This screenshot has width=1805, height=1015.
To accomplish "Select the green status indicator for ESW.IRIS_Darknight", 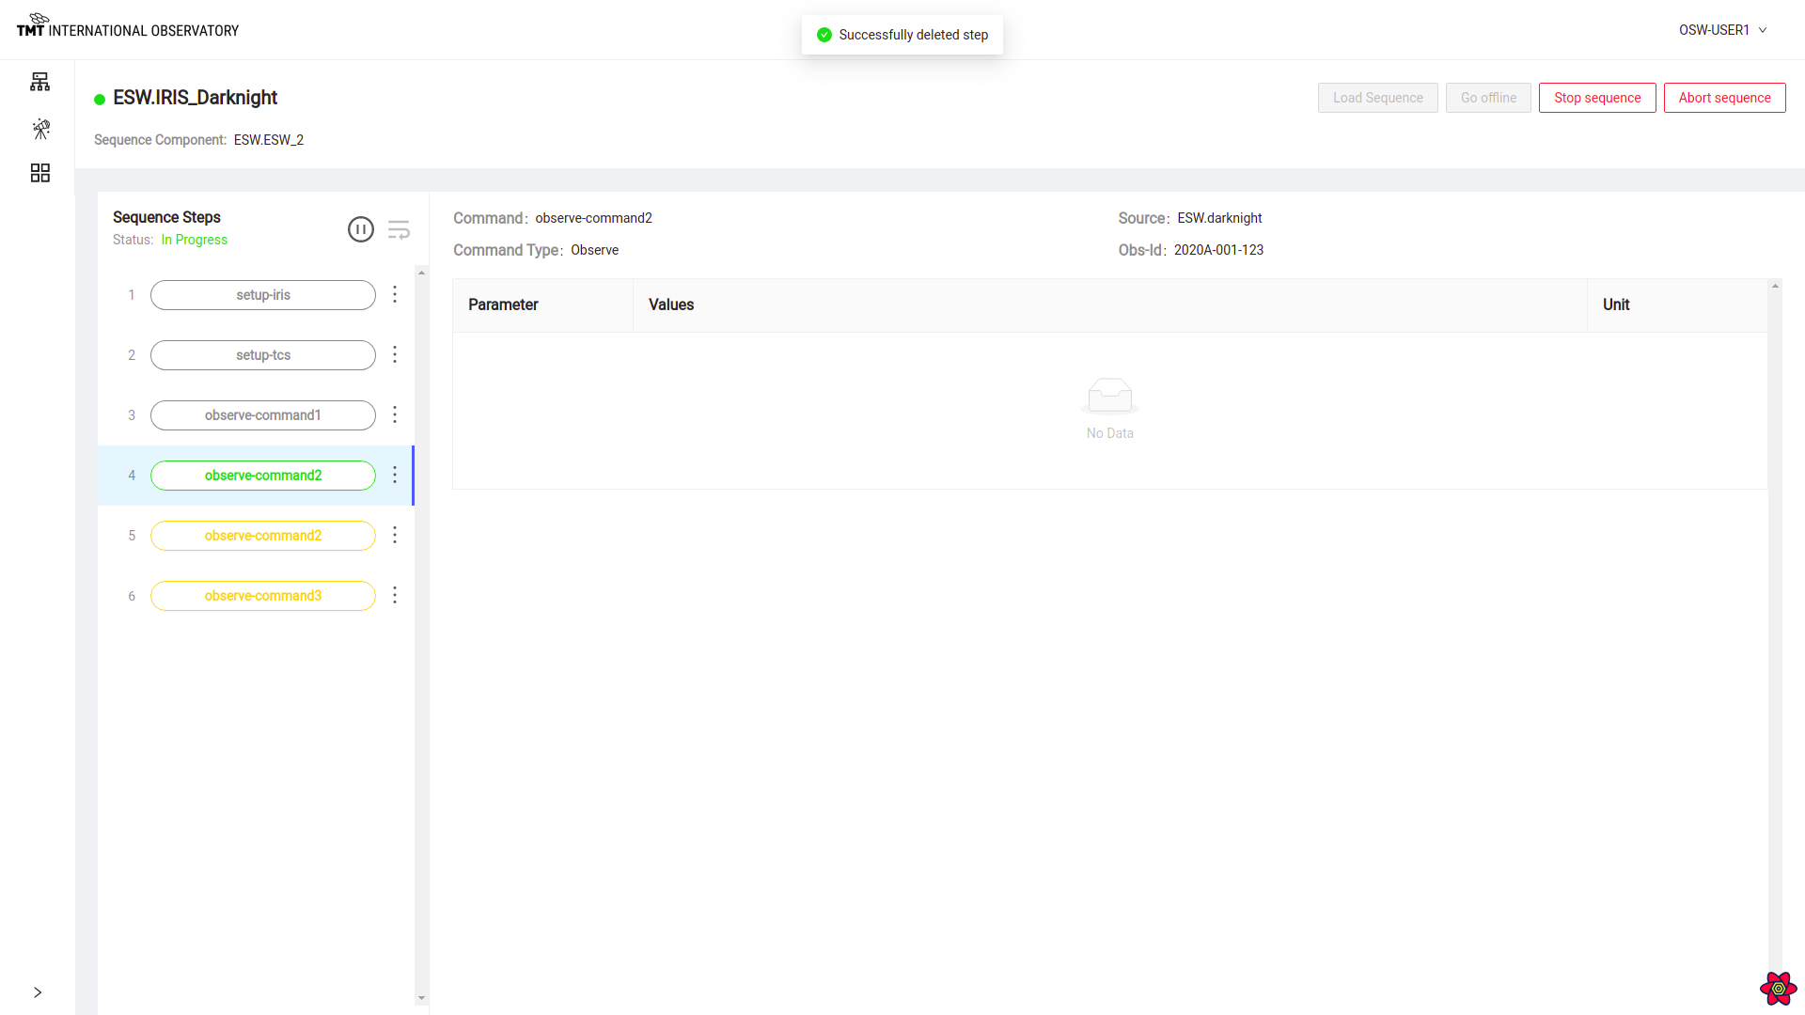I will click(x=99, y=98).
